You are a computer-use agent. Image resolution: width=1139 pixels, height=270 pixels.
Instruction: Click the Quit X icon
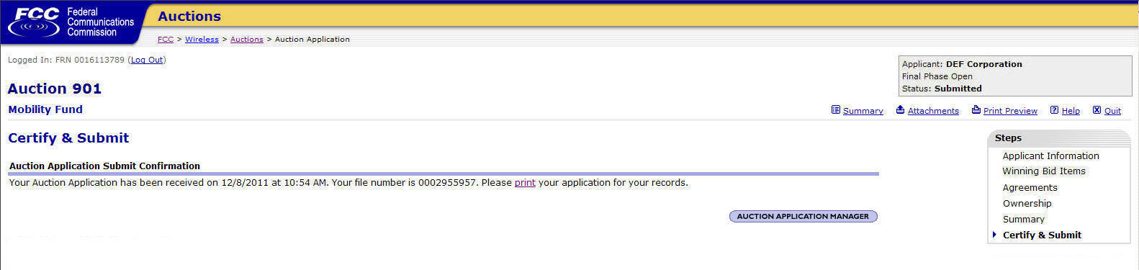pyautogui.click(x=1097, y=110)
